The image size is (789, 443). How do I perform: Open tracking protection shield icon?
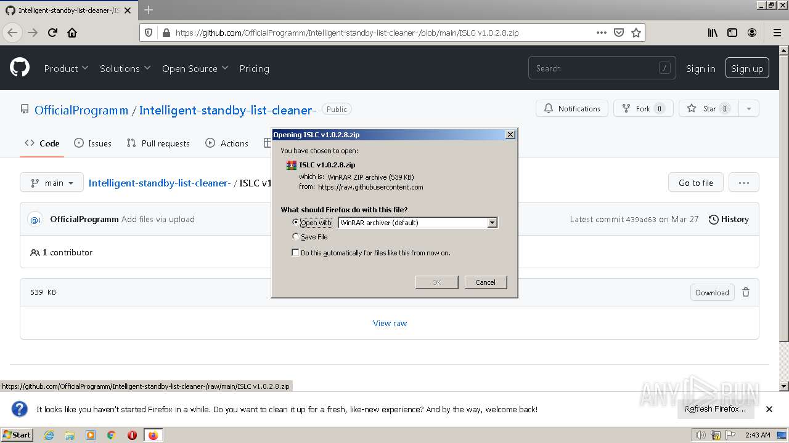point(149,33)
